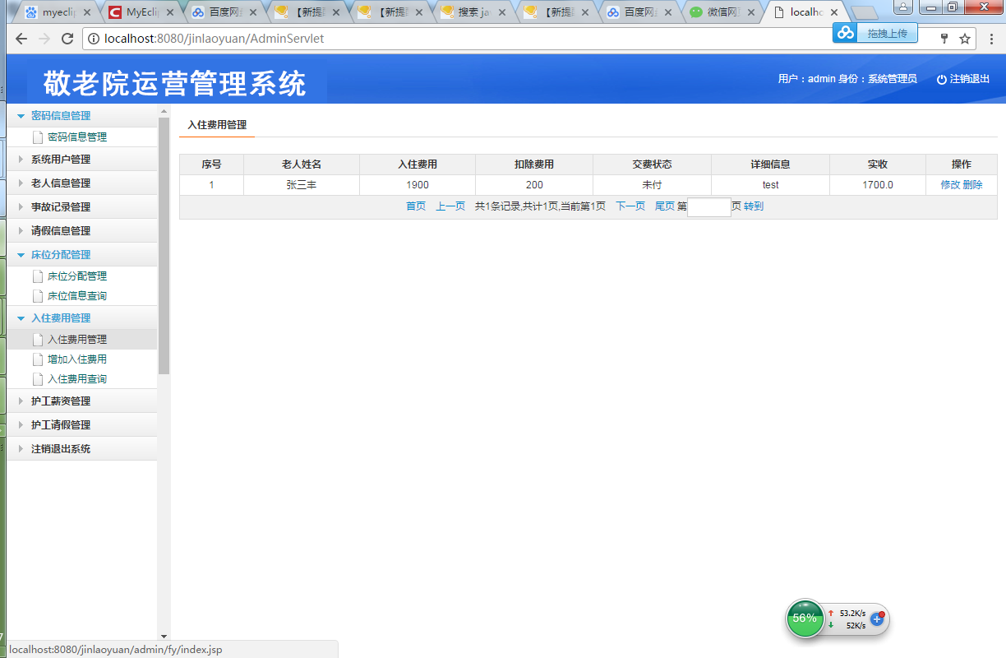Click the page icon next to 床位分配管理
The image size is (1006, 658).
pyautogui.click(x=37, y=276)
